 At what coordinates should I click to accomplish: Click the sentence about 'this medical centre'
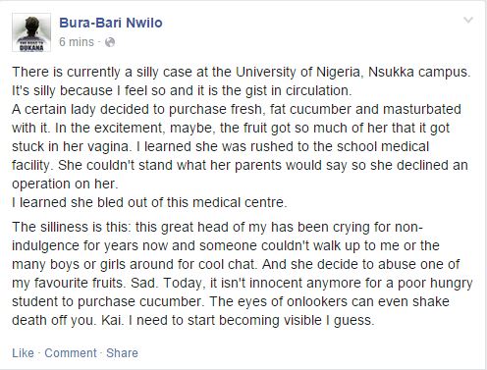149,202
